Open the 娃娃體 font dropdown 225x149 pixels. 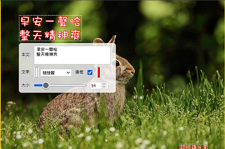tap(56, 73)
